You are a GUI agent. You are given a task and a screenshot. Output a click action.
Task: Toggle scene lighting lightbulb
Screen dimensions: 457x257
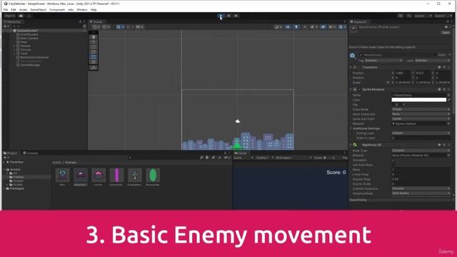tap(296, 27)
